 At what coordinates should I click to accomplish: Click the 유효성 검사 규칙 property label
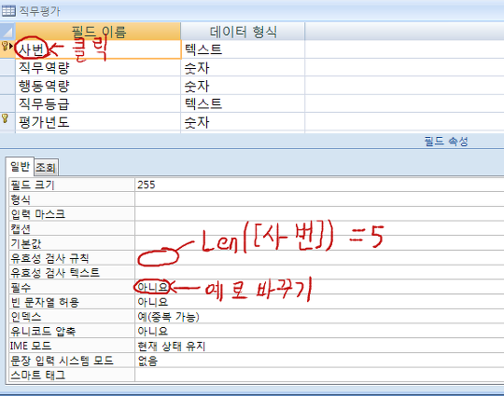coord(72,258)
